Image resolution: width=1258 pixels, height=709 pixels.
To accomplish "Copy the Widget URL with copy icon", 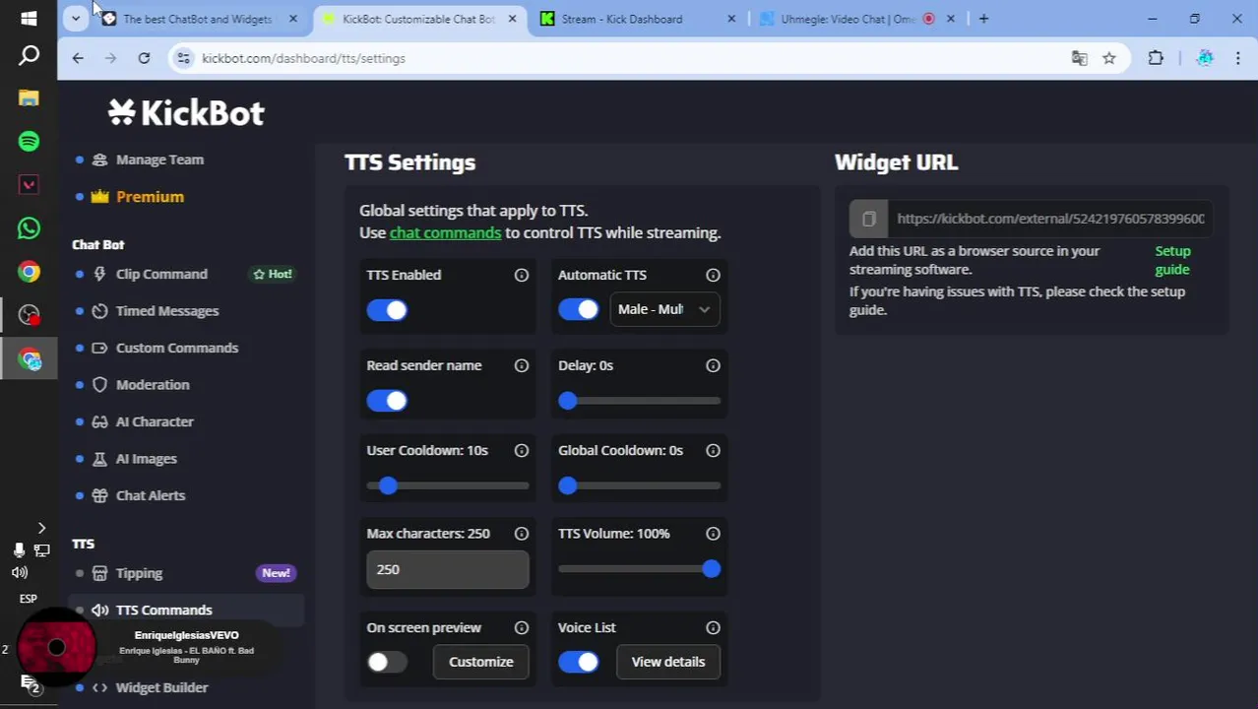I will pos(868,219).
